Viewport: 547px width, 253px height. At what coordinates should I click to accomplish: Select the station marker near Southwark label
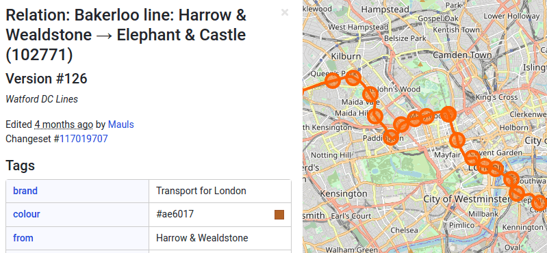511,179
